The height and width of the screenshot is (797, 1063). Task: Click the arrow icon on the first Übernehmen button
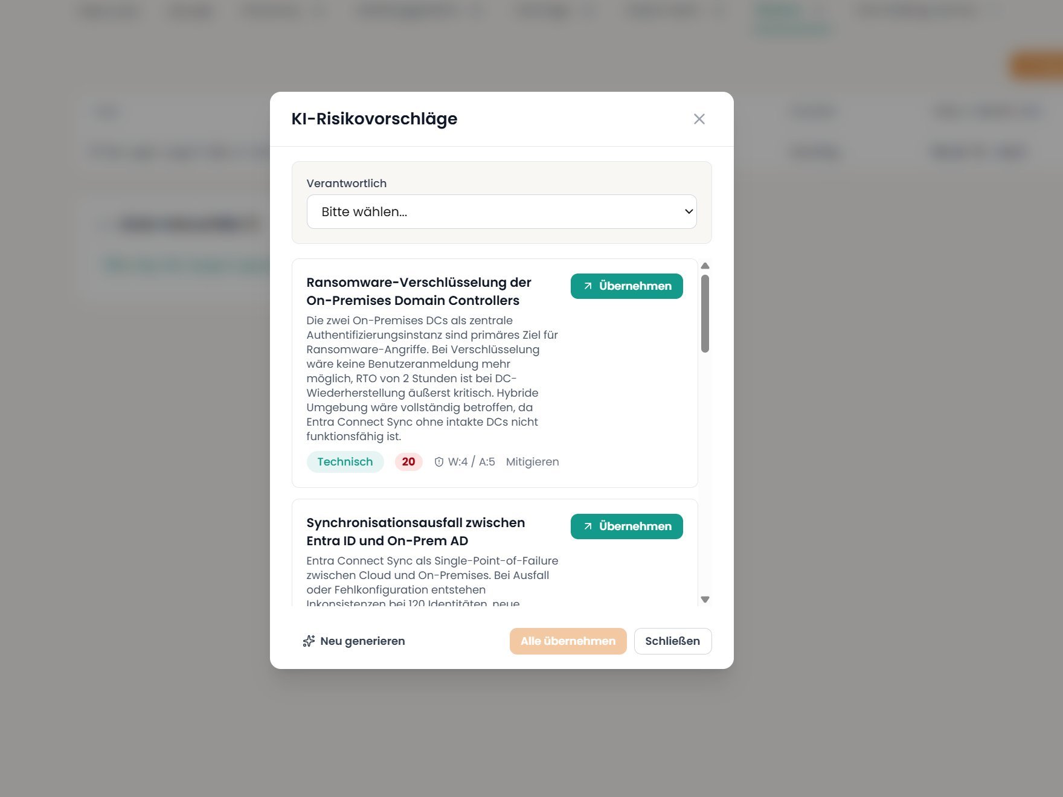[588, 286]
